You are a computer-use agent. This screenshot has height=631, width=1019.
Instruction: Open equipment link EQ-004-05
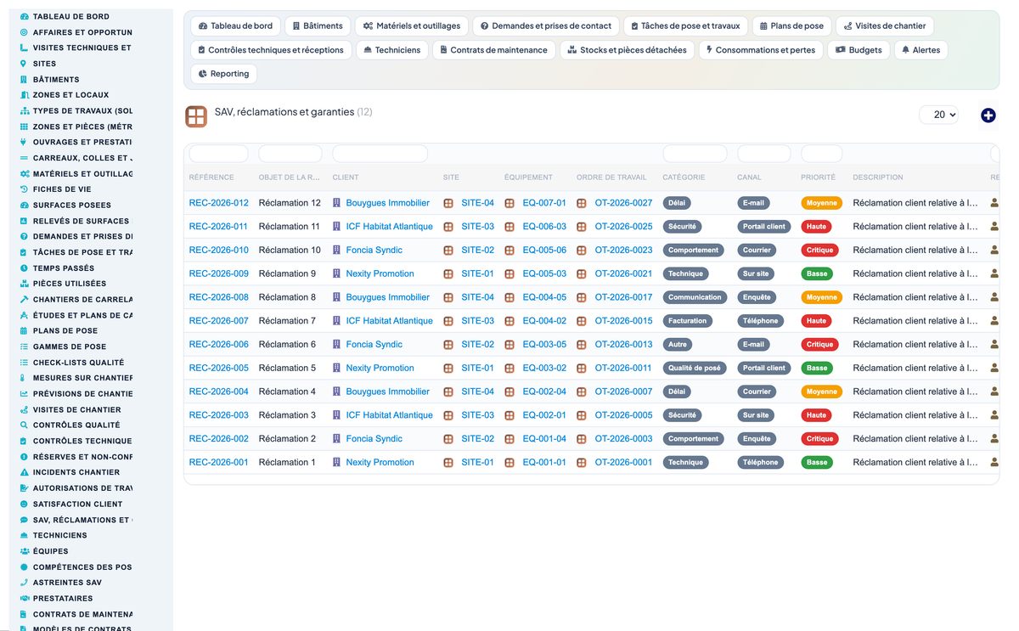click(544, 297)
